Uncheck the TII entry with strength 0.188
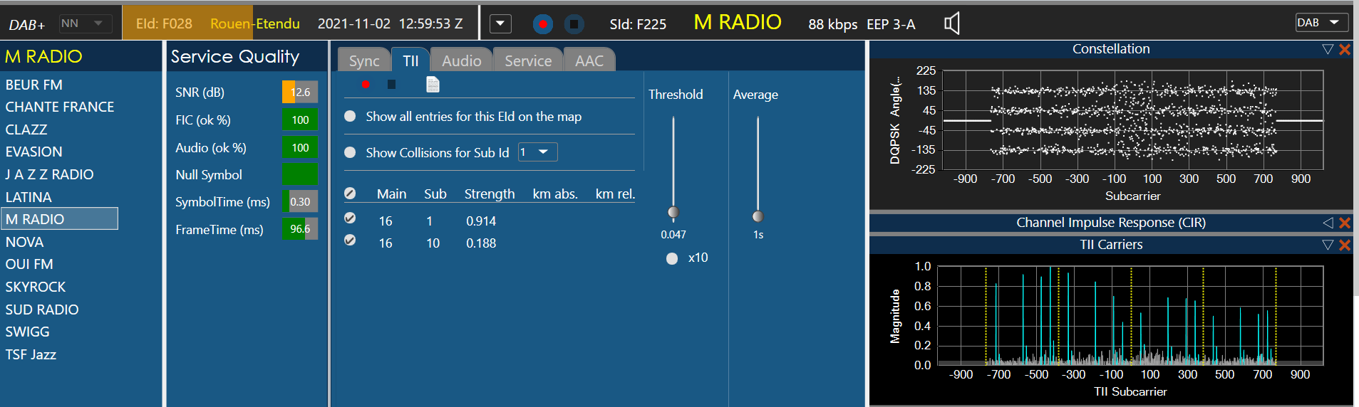1359x407 pixels. coord(350,240)
